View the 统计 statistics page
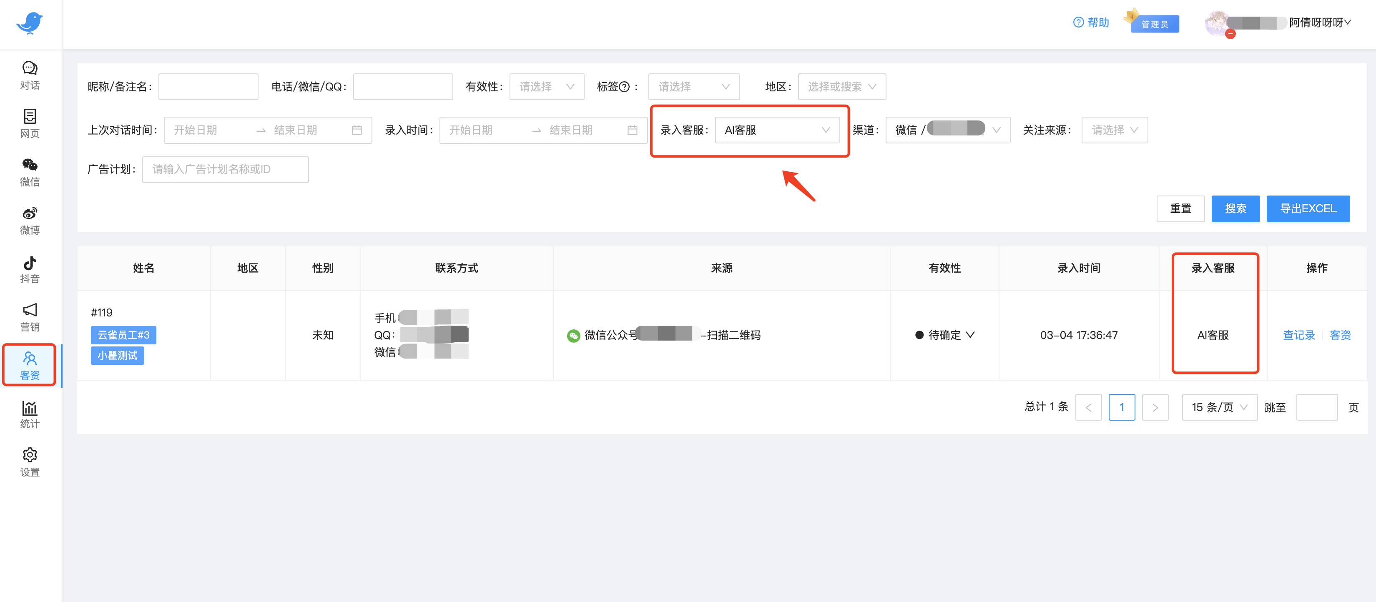This screenshot has height=602, width=1376. click(x=29, y=414)
